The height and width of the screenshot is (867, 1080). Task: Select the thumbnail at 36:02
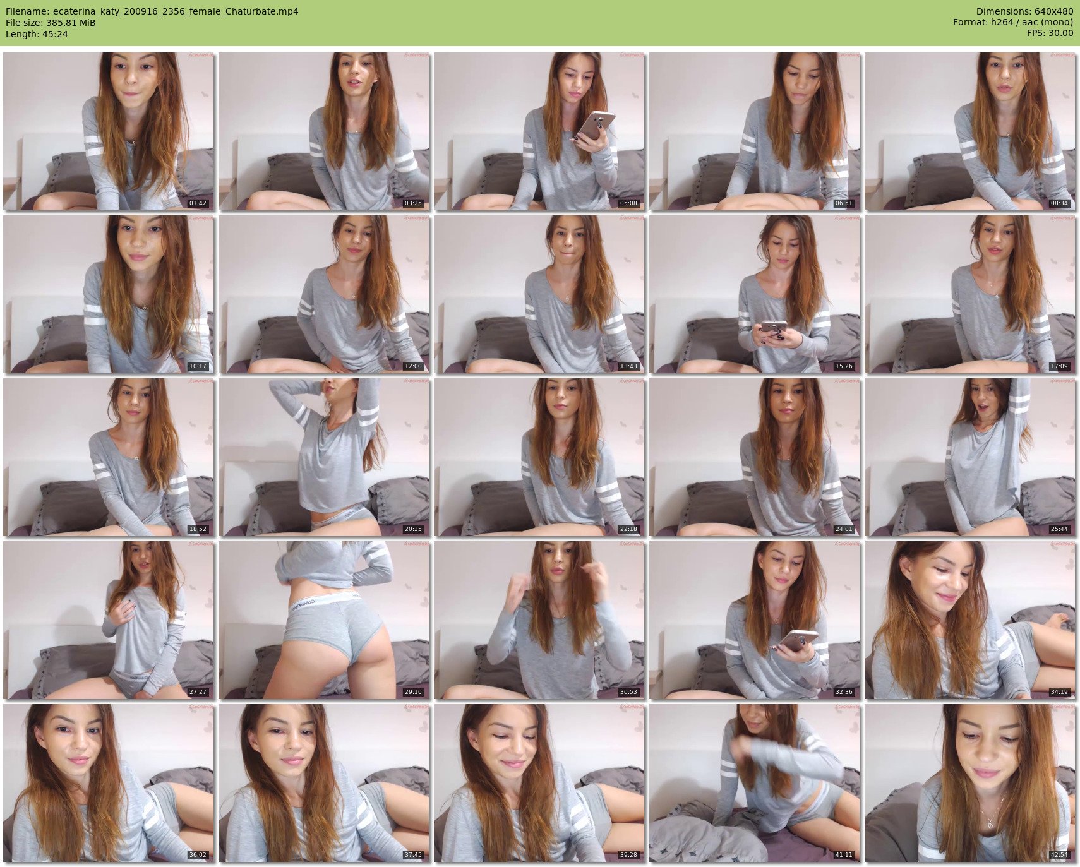[109, 783]
